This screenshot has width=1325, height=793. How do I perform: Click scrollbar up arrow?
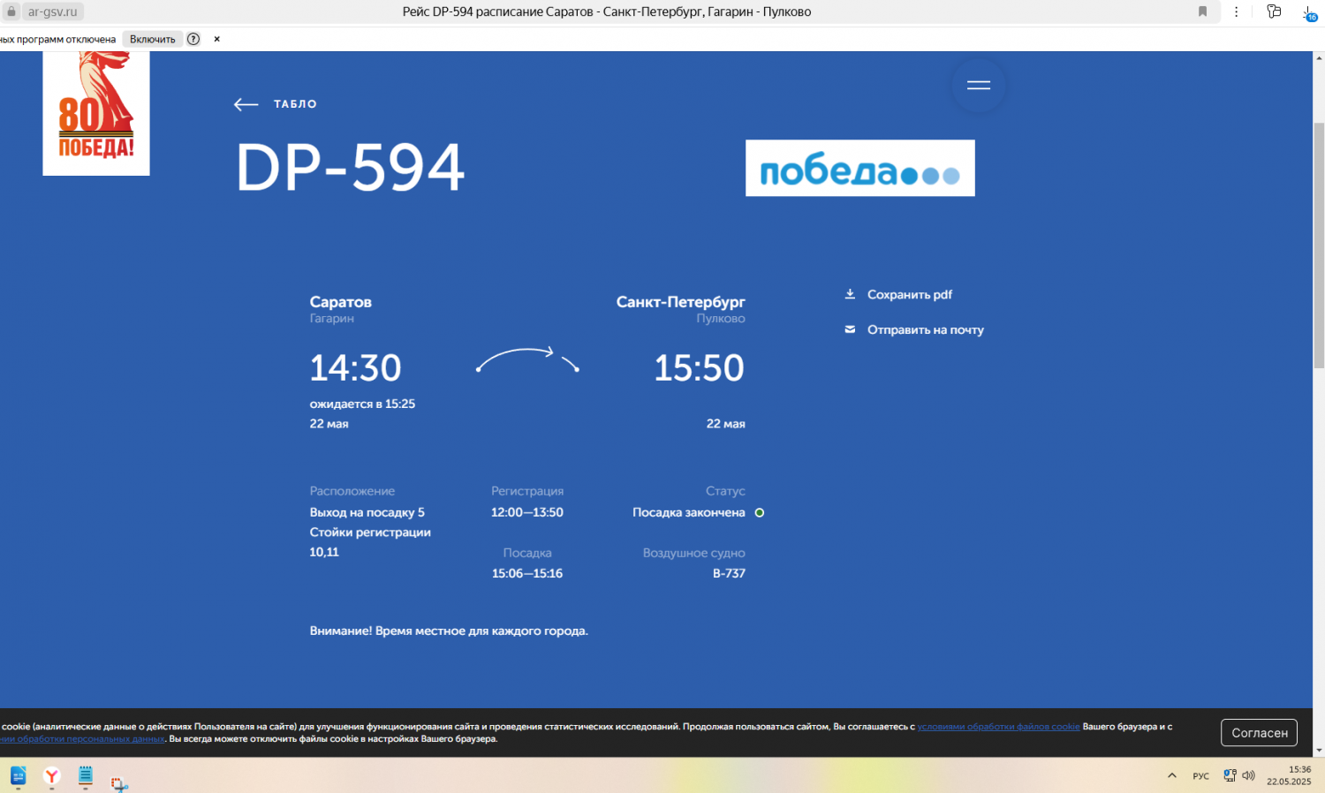tap(1319, 58)
